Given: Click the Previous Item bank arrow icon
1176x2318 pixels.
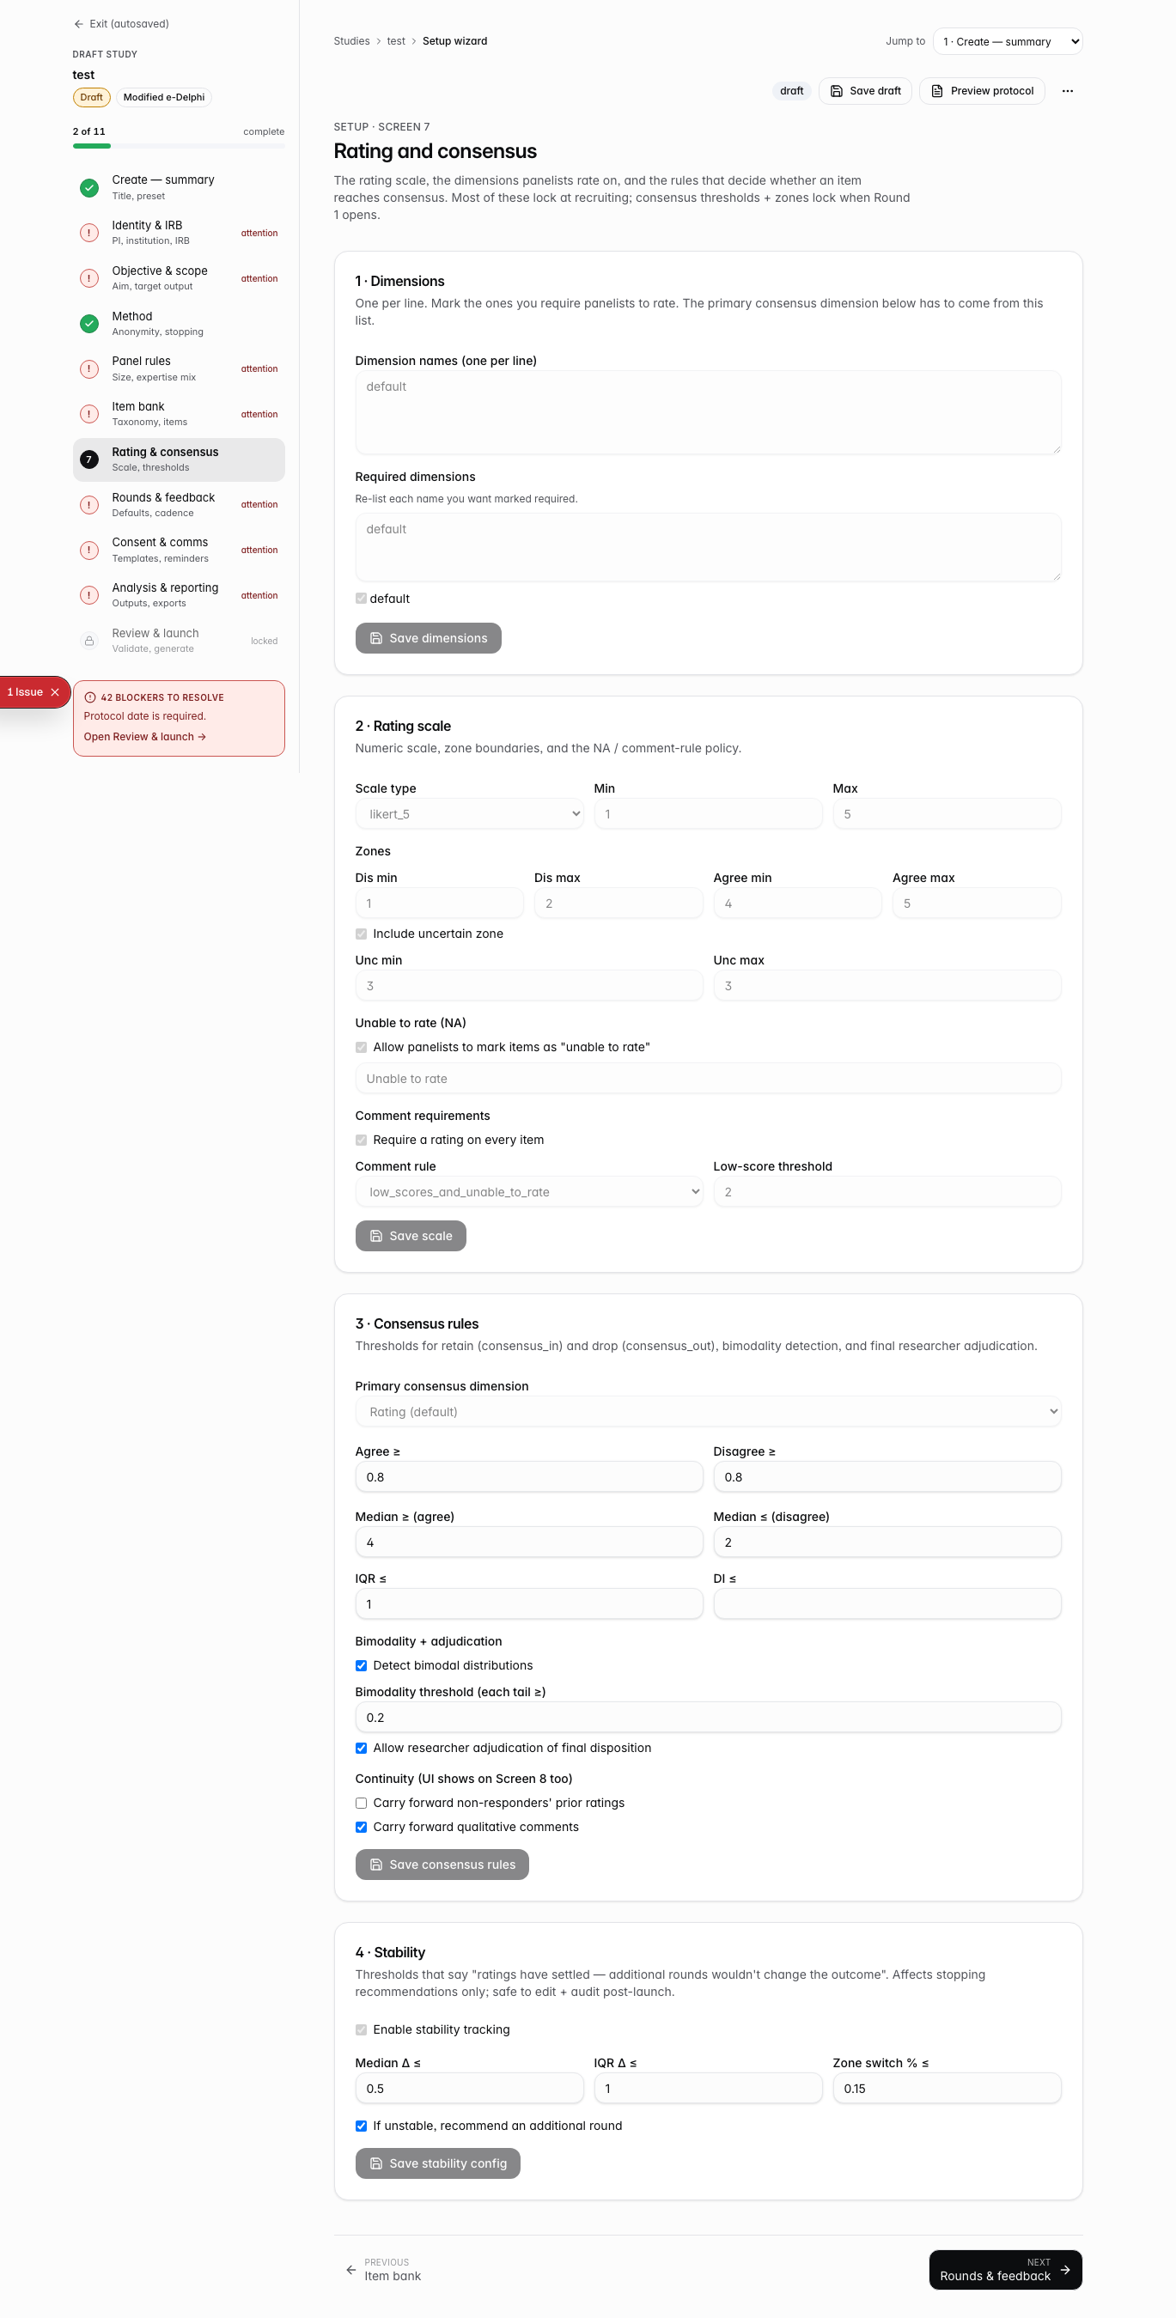Looking at the screenshot, I should [351, 2269].
